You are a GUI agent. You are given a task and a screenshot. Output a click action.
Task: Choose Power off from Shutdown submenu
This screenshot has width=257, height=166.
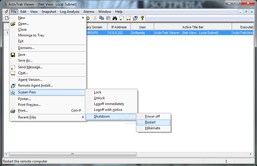point(153,116)
